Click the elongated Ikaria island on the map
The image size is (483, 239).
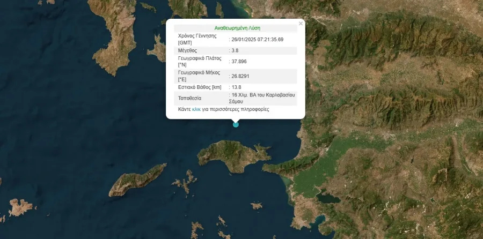coord(137,181)
